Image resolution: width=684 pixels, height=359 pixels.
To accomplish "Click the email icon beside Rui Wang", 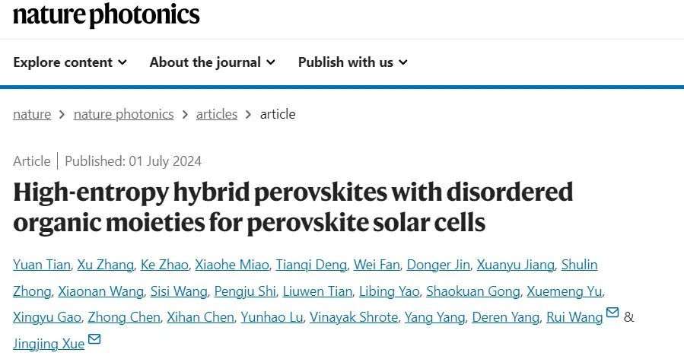I will tap(612, 313).
